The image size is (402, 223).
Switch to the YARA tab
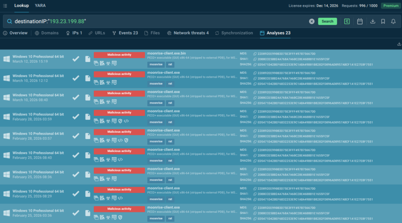(x=40, y=6)
